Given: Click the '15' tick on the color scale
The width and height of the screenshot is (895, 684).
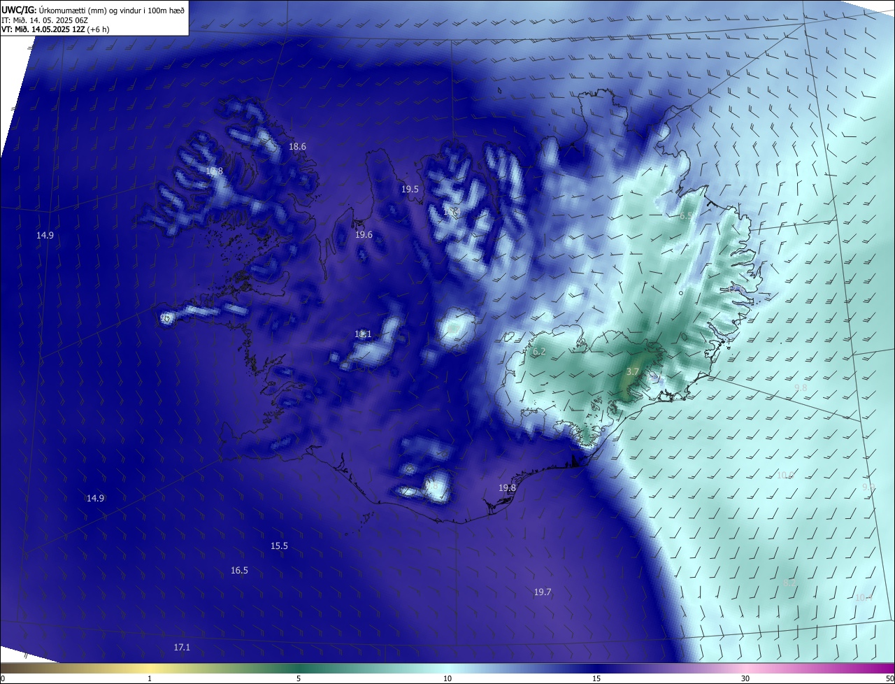Looking at the screenshot, I should 596,678.
